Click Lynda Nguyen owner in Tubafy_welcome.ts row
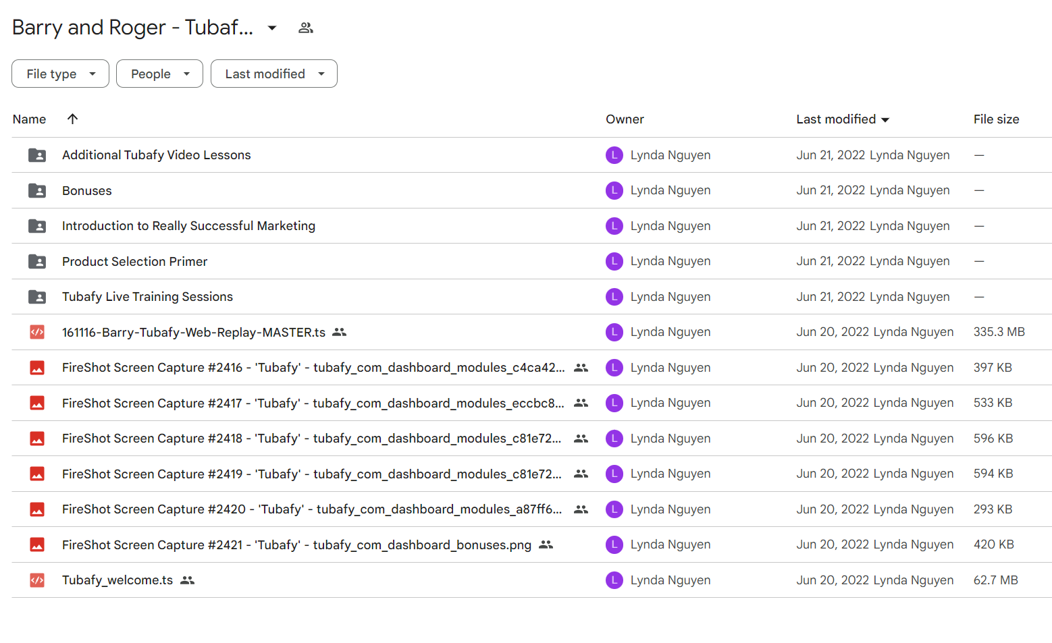The image size is (1052, 643). (670, 580)
